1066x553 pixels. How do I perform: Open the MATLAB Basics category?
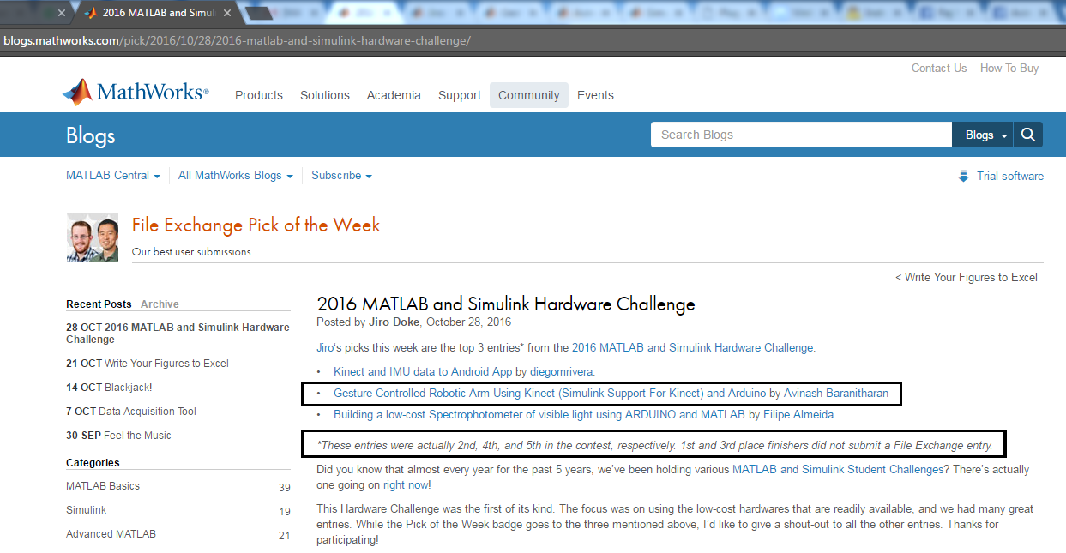(103, 486)
